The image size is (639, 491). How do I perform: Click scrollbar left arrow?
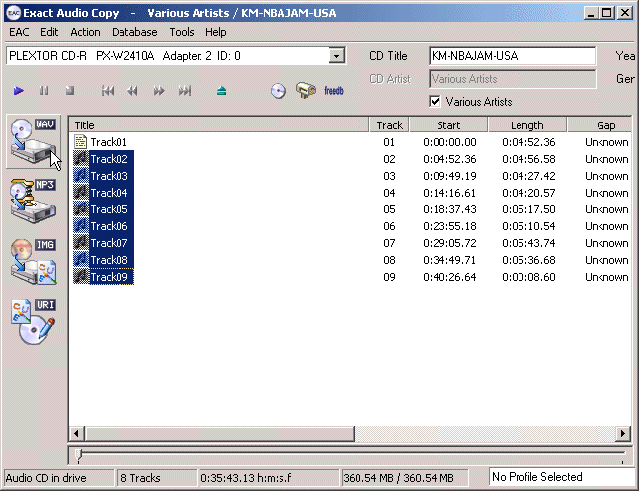pos(77,433)
